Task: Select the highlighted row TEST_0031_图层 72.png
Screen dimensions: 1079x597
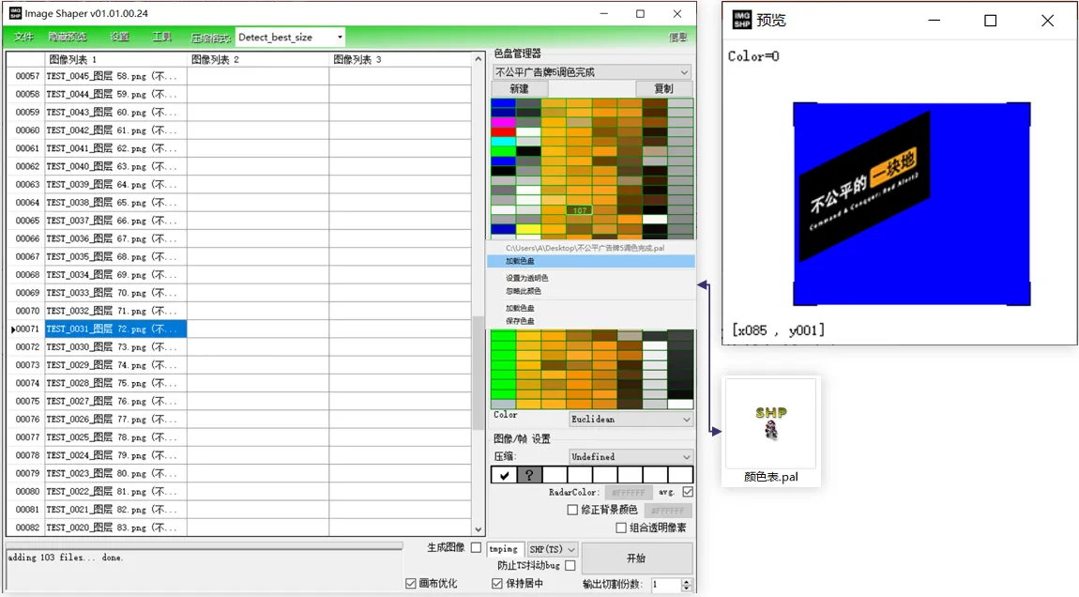Action: click(x=115, y=329)
